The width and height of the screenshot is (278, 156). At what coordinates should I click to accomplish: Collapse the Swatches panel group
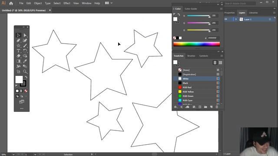pyautogui.click(x=218, y=52)
